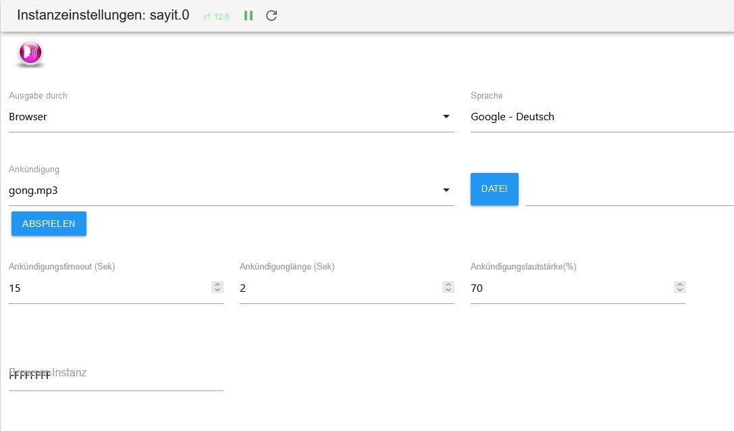Viewport: 734px width, 431px height.
Task: Click the Browser Instanz text field
Action: point(115,376)
